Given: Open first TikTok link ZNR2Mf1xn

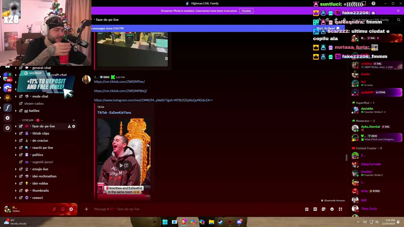Looking at the screenshot, I should (x=119, y=82).
